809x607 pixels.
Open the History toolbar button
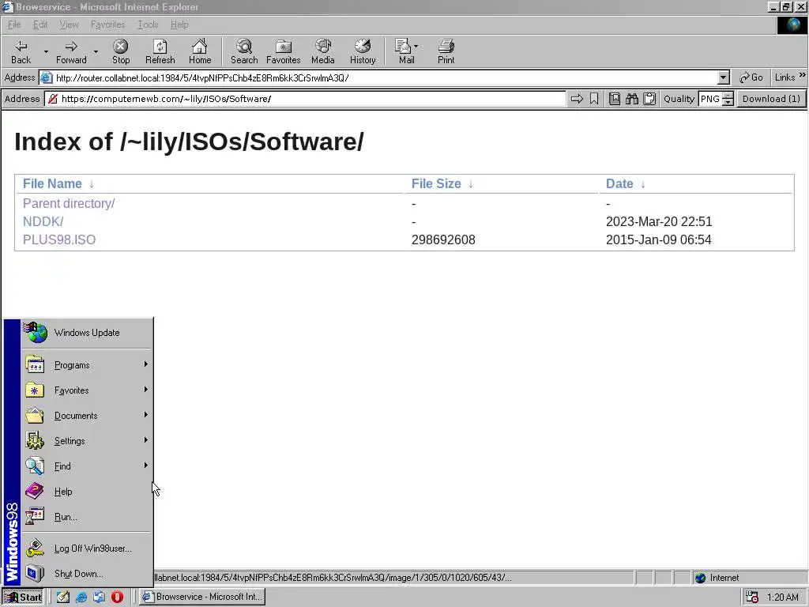(x=363, y=51)
